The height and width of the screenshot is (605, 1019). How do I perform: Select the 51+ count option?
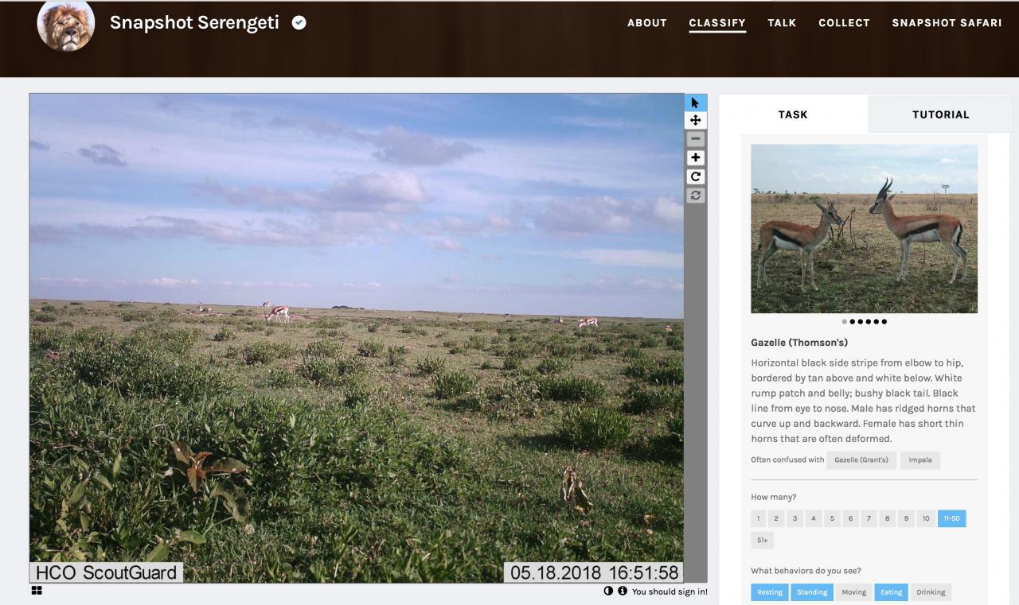[x=762, y=541]
